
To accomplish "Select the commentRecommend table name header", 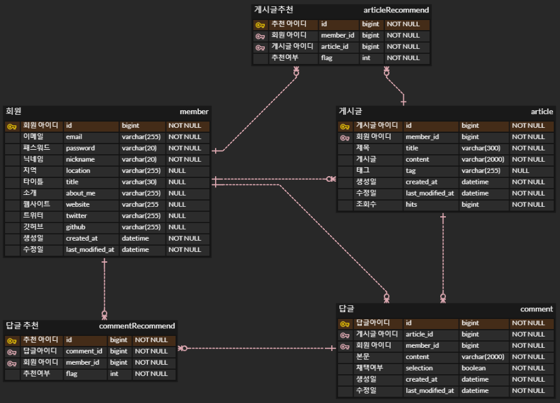I will coord(137,326).
